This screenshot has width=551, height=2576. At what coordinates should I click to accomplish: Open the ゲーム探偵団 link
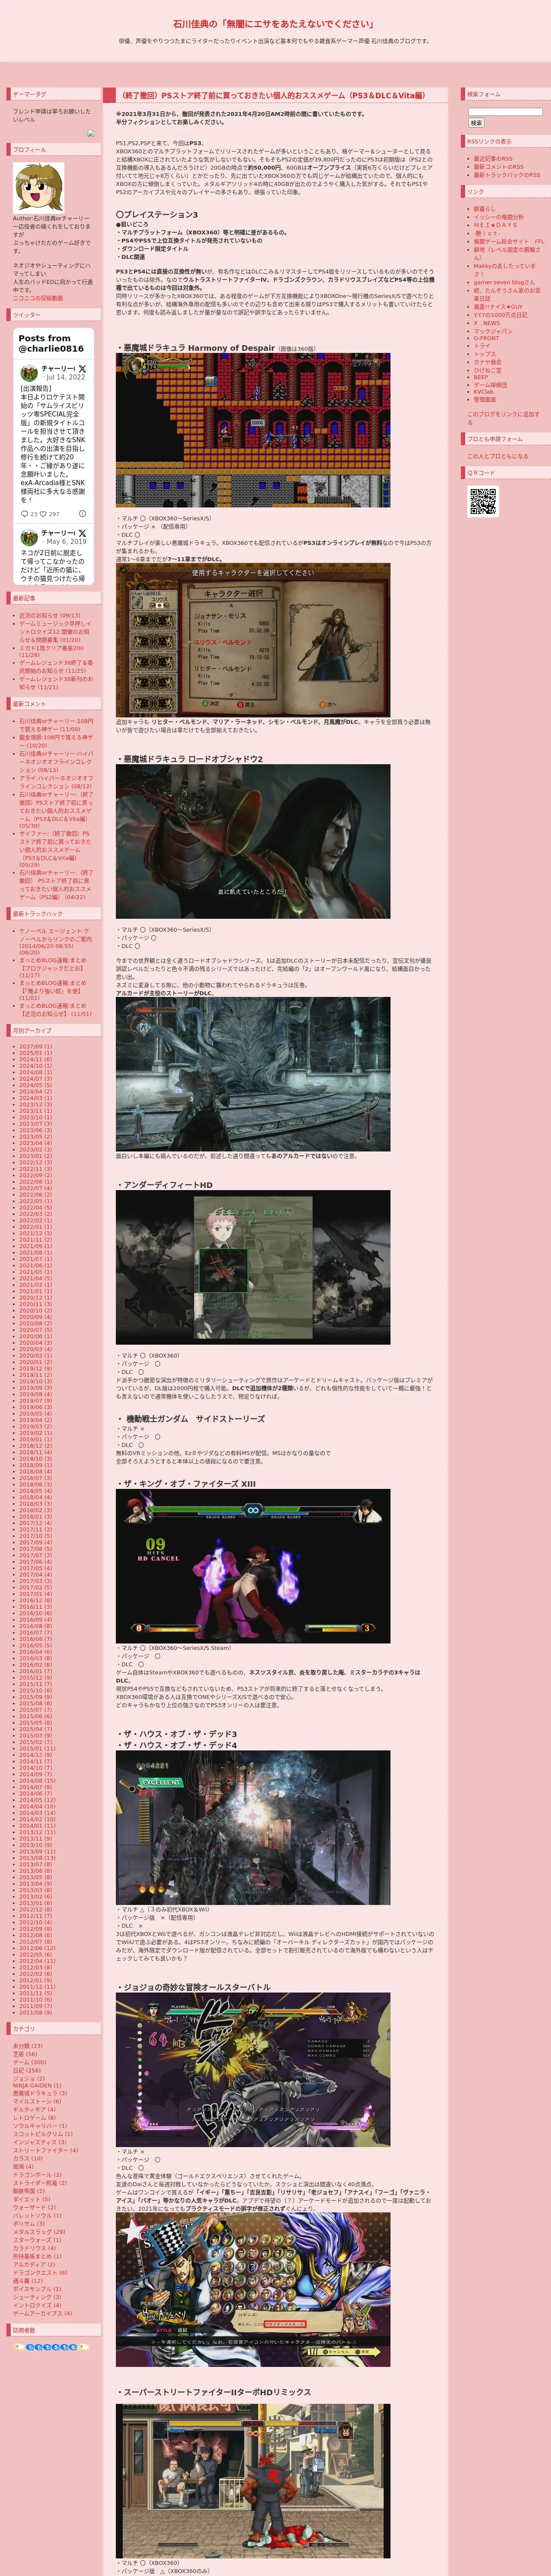(x=491, y=385)
